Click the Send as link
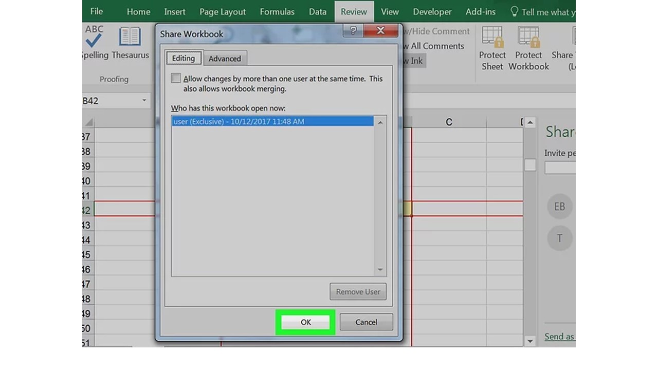 (x=559, y=337)
